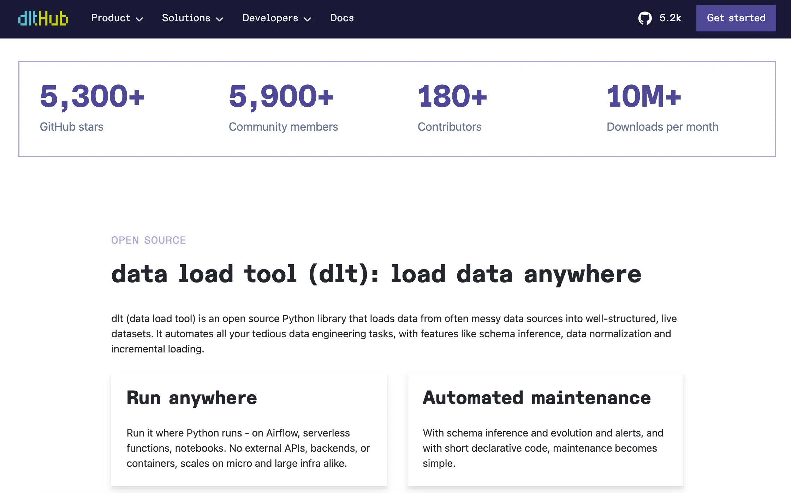Open the Developers menu
Viewport: 791px width, 493px height.
[277, 18]
